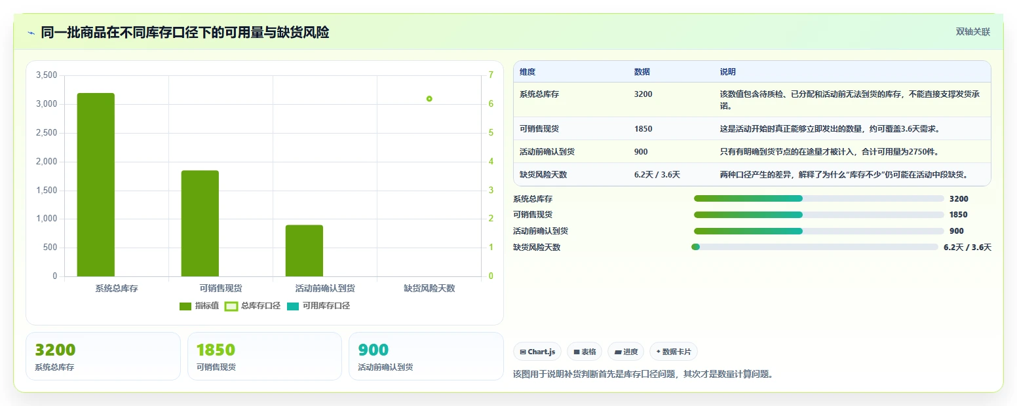
Task: Click table cell 缺货风险天数 in 维度 column
Action: click(543, 175)
